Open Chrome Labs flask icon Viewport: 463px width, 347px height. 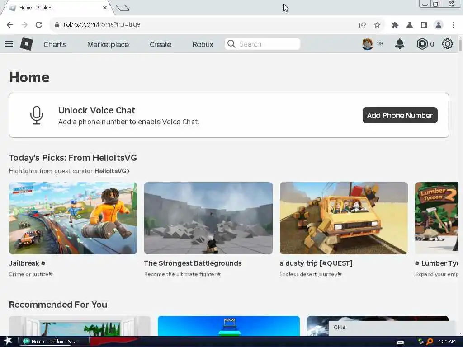[410, 25]
